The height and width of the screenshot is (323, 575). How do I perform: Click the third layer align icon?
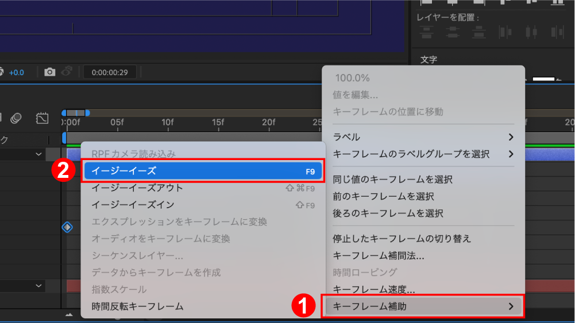point(478,32)
